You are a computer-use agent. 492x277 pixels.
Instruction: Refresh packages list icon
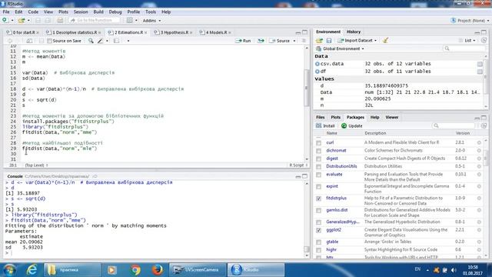[x=484, y=125]
